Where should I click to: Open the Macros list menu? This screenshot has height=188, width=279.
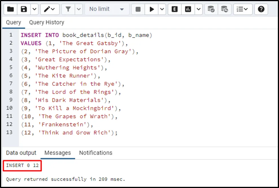click(x=242, y=9)
